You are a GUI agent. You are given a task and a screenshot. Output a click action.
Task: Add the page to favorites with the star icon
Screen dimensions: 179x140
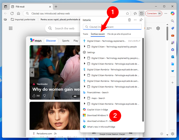[127, 13]
